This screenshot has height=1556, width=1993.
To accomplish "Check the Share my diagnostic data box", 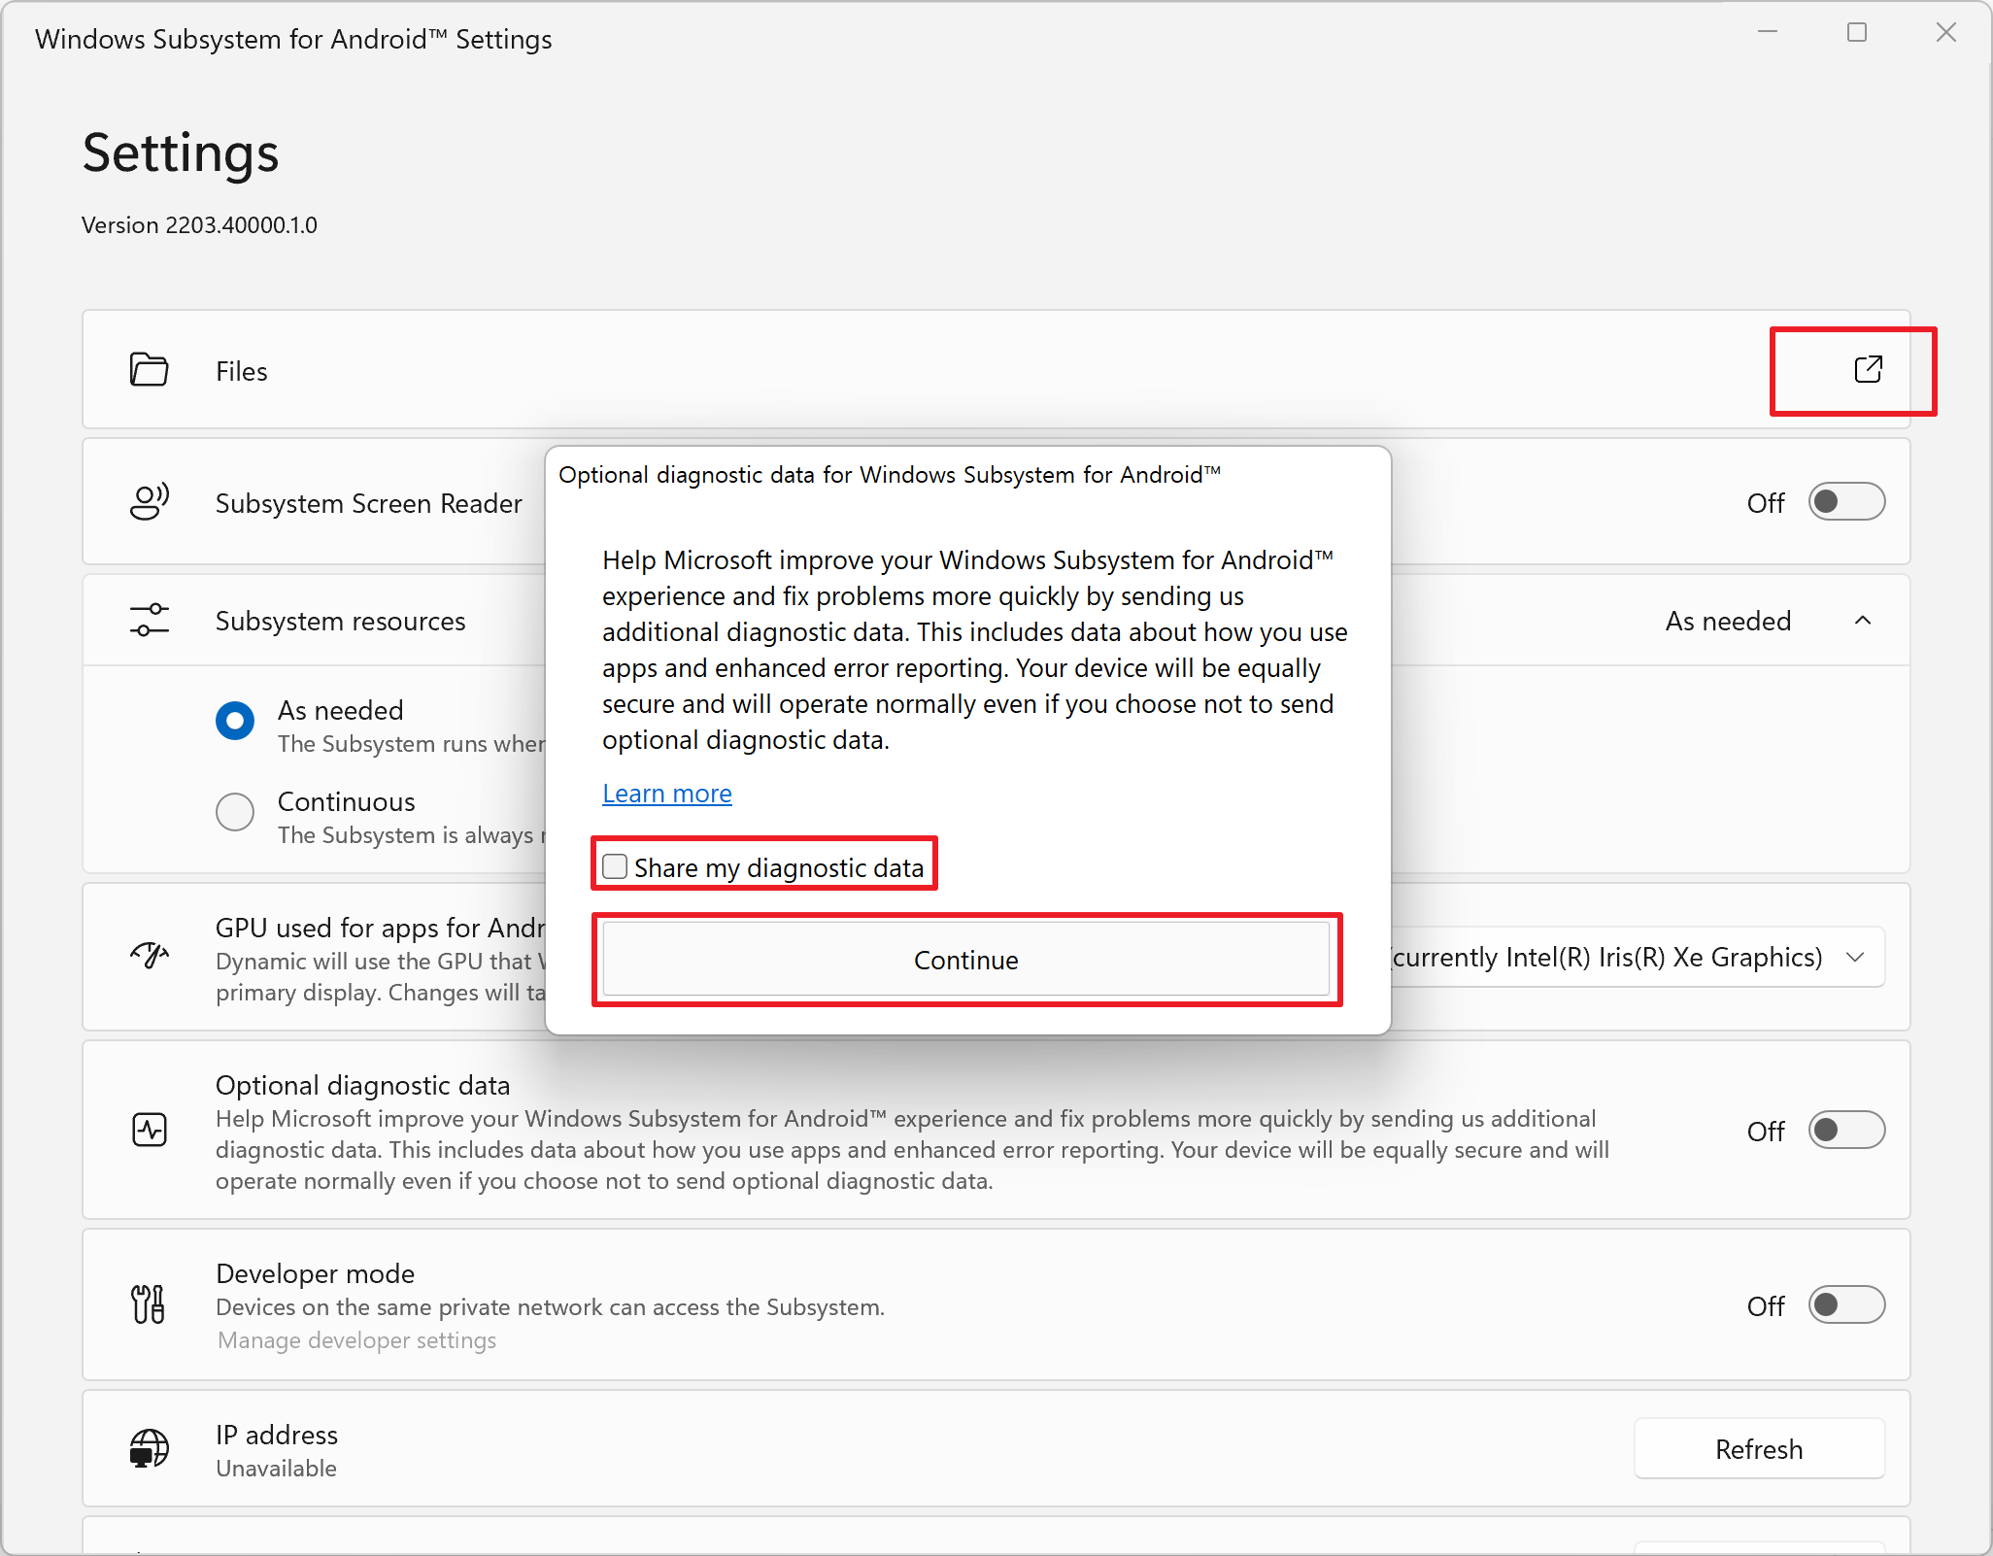I will click(x=616, y=866).
